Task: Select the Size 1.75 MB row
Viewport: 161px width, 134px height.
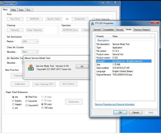Action: pyautogui.click(x=124, y=65)
